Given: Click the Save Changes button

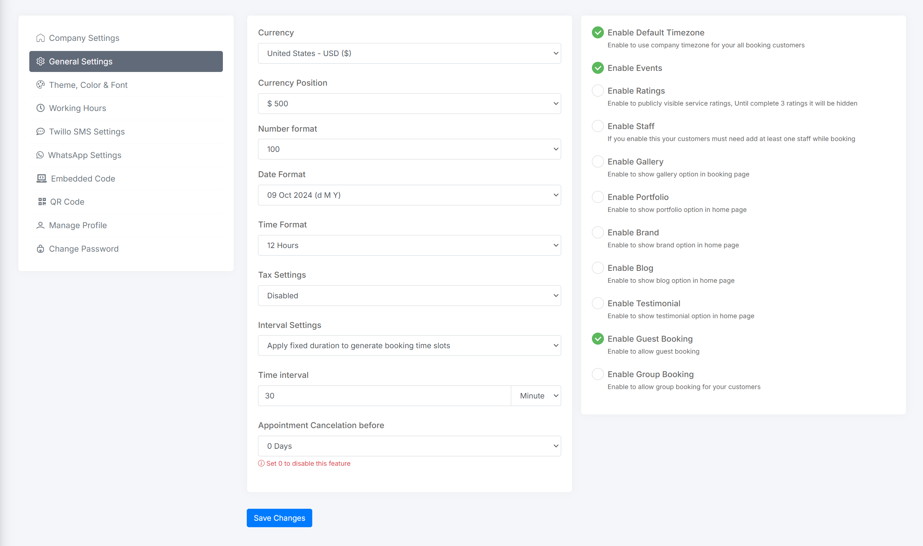Looking at the screenshot, I should tap(279, 518).
